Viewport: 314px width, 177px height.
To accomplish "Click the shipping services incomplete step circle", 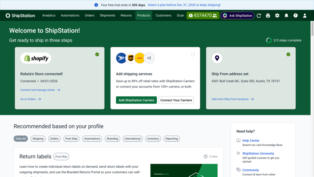I will [193, 54].
